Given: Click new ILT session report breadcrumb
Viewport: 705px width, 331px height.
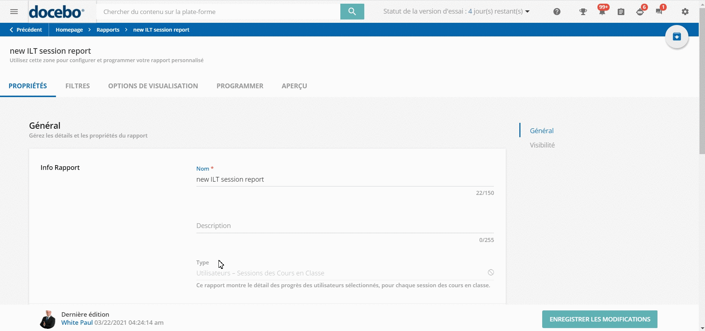Looking at the screenshot, I should tap(161, 30).
